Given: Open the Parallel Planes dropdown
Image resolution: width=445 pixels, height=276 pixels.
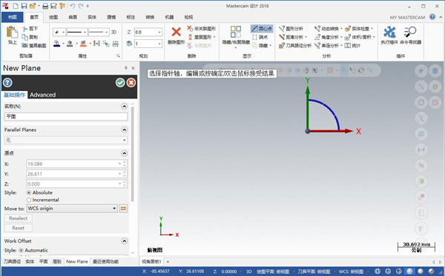Looking at the screenshot, I should tap(124, 140).
